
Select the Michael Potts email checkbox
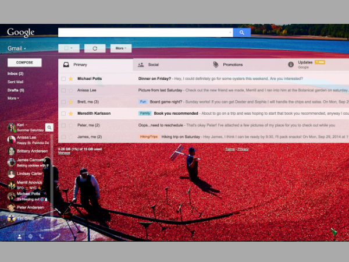[63, 78]
